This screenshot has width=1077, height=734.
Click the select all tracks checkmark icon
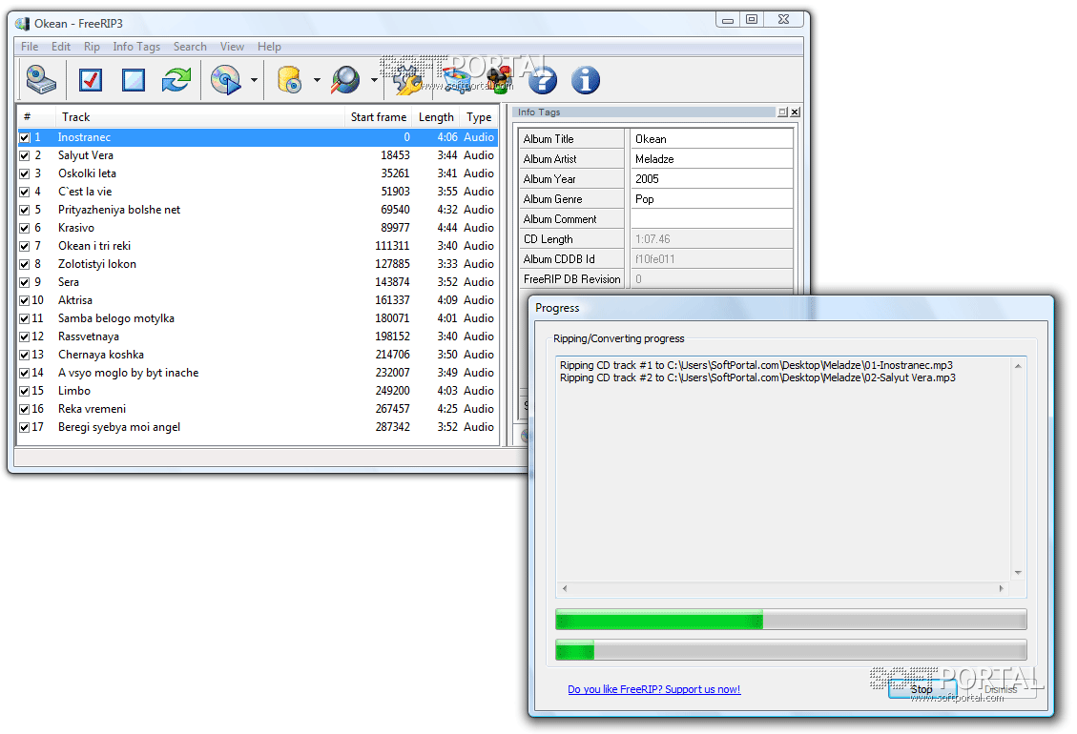[x=91, y=80]
